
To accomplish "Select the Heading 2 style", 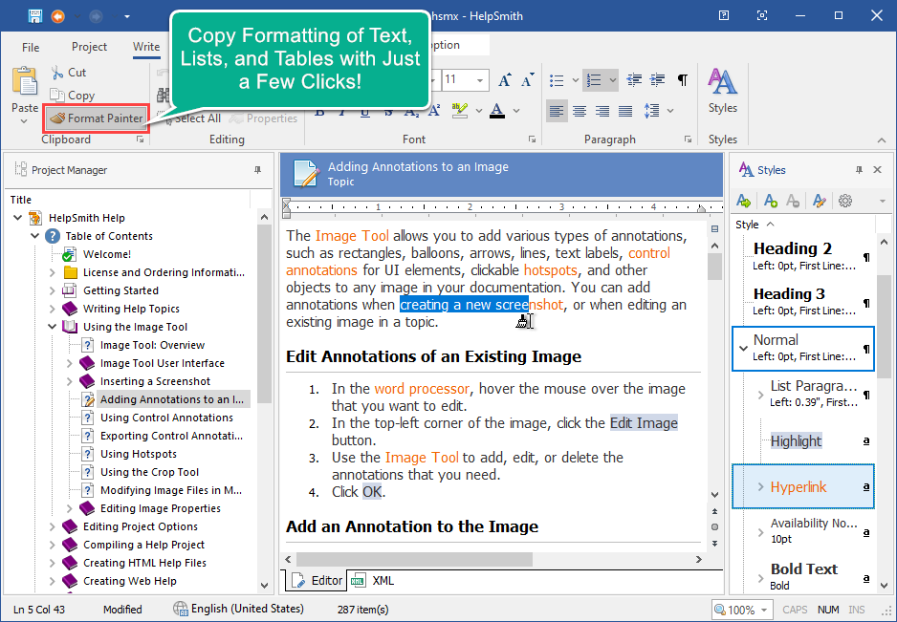I will pos(803,256).
